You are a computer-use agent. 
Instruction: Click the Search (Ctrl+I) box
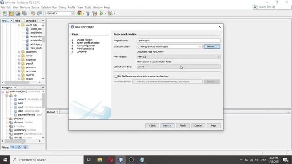point(272,7)
